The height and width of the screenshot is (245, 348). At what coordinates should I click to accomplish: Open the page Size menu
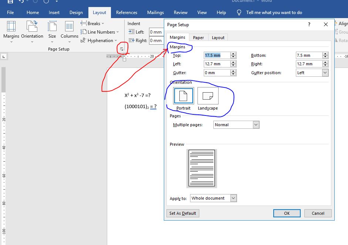pos(52,30)
